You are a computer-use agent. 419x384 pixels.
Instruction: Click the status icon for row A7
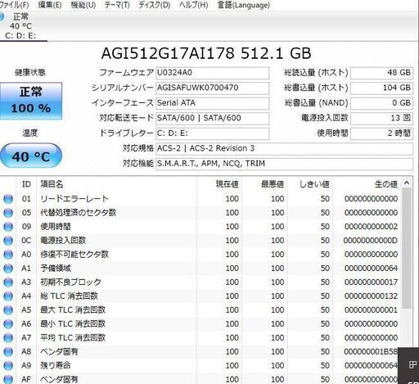click(8, 338)
